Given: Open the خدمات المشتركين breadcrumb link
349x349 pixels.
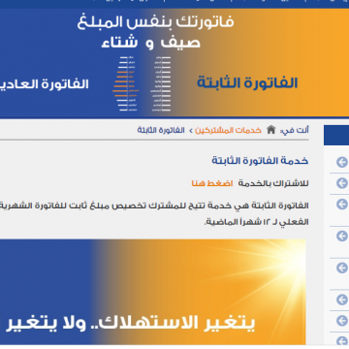Looking at the screenshot, I should (x=228, y=130).
